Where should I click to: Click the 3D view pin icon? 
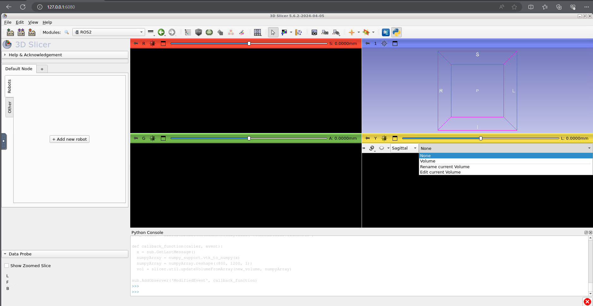point(367,43)
